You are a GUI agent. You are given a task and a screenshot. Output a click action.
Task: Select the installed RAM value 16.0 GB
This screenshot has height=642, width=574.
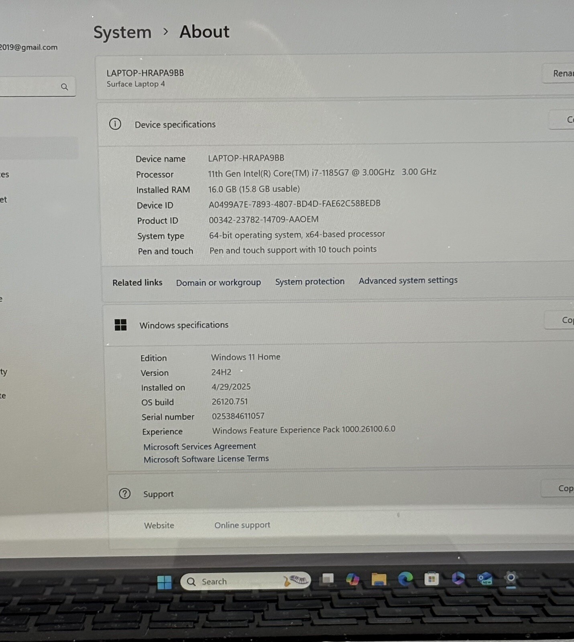pyautogui.click(x=254, y=189)
